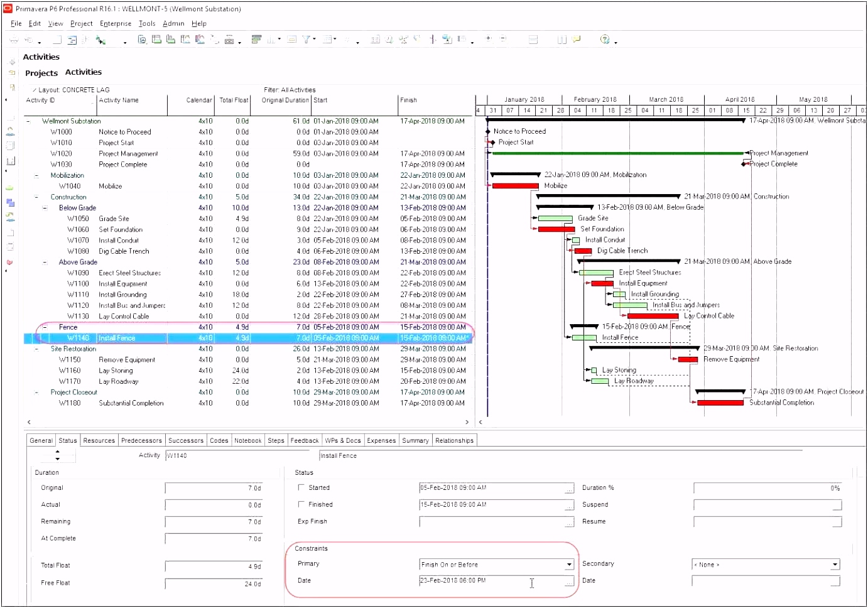The width and height of the screenshot is (868, 608).
Task: Click the Columns toolbar icon next to filter
Action: tap(273, 40)
